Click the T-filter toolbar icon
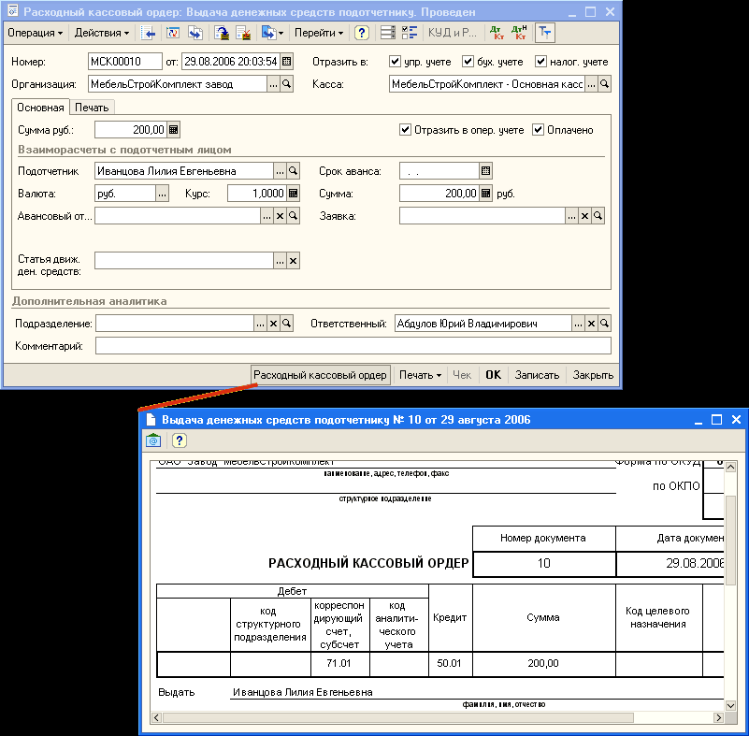Viewport: 749px width, 736px height. (x=544, y=33)
